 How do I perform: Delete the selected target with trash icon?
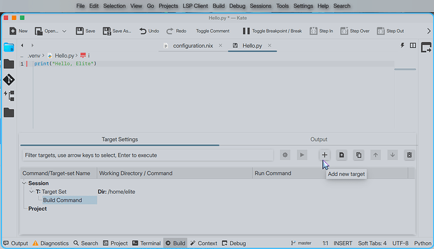[x=409, y=155]
